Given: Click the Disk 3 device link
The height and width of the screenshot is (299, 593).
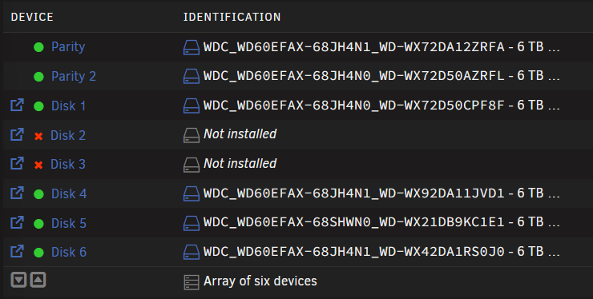Looking at the screenshot, I should [68, 164].
